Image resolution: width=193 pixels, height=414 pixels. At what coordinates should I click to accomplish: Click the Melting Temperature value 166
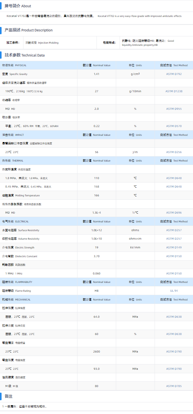pyautogui.click(x=96, y=195)
